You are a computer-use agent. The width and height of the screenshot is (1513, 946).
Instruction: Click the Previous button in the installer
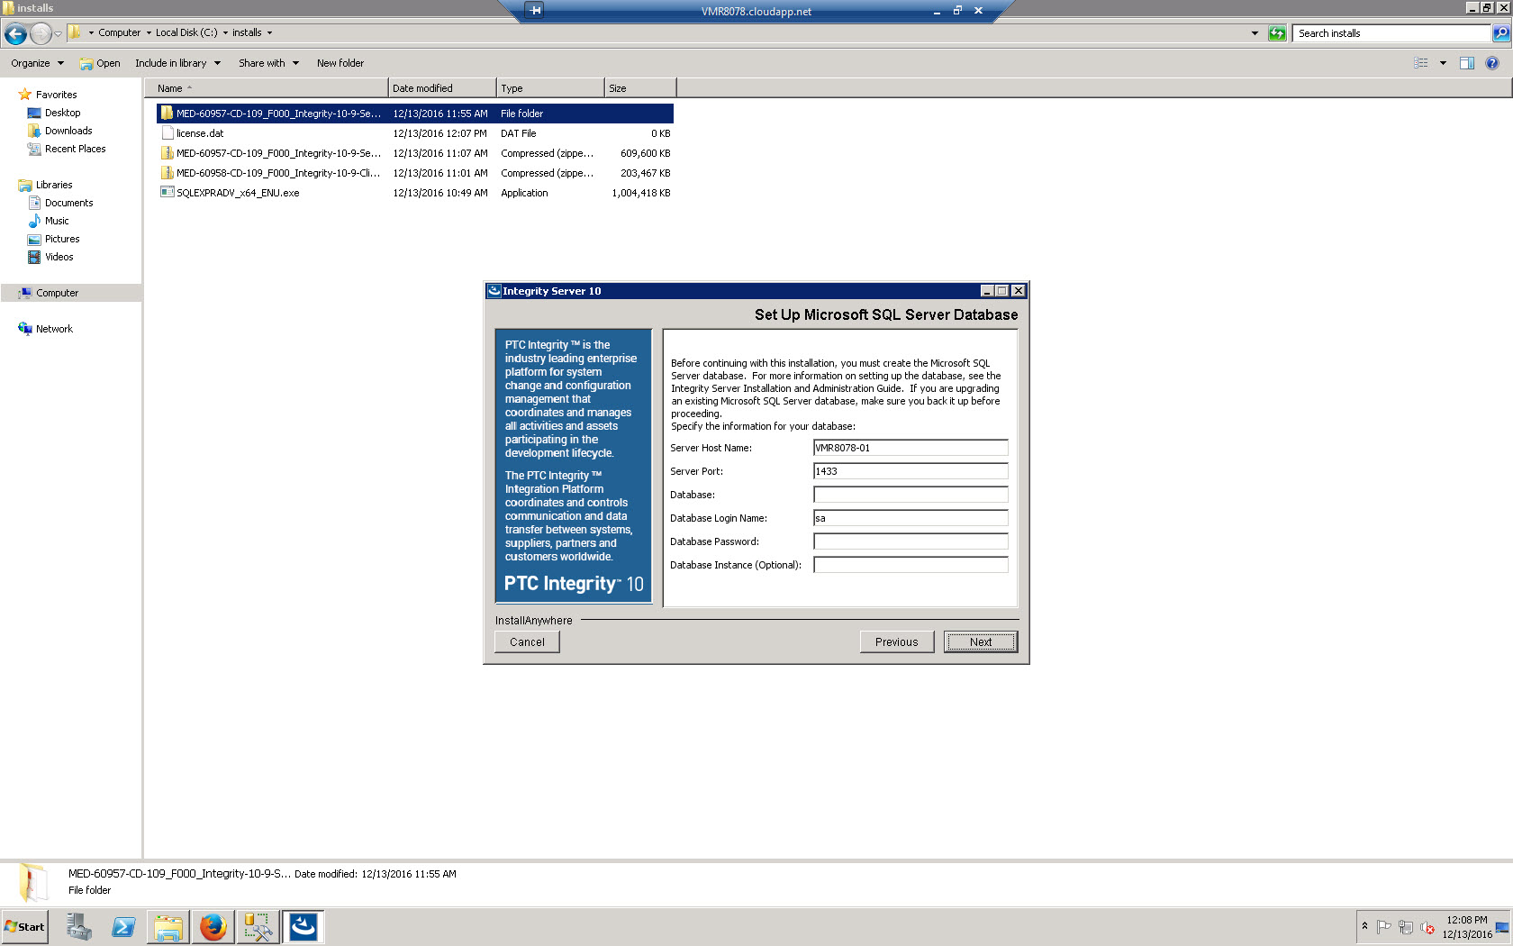[x=897, y=641]
